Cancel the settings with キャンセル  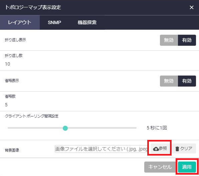160,167
